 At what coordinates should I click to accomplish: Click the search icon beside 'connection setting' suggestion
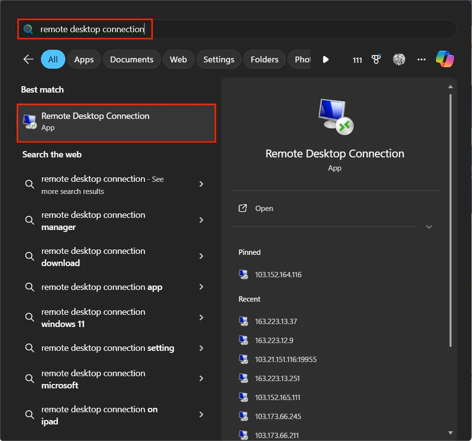pyautogui.click(x=29, y=348)
